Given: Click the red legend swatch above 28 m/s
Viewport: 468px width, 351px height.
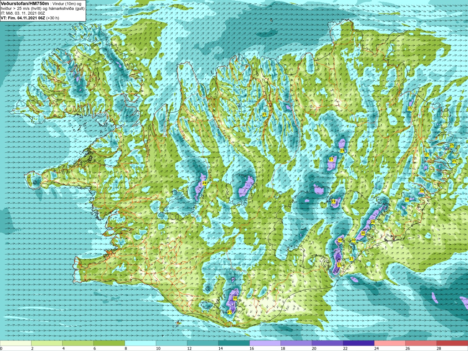Looking at the screenshot, I should pos(452,343).
